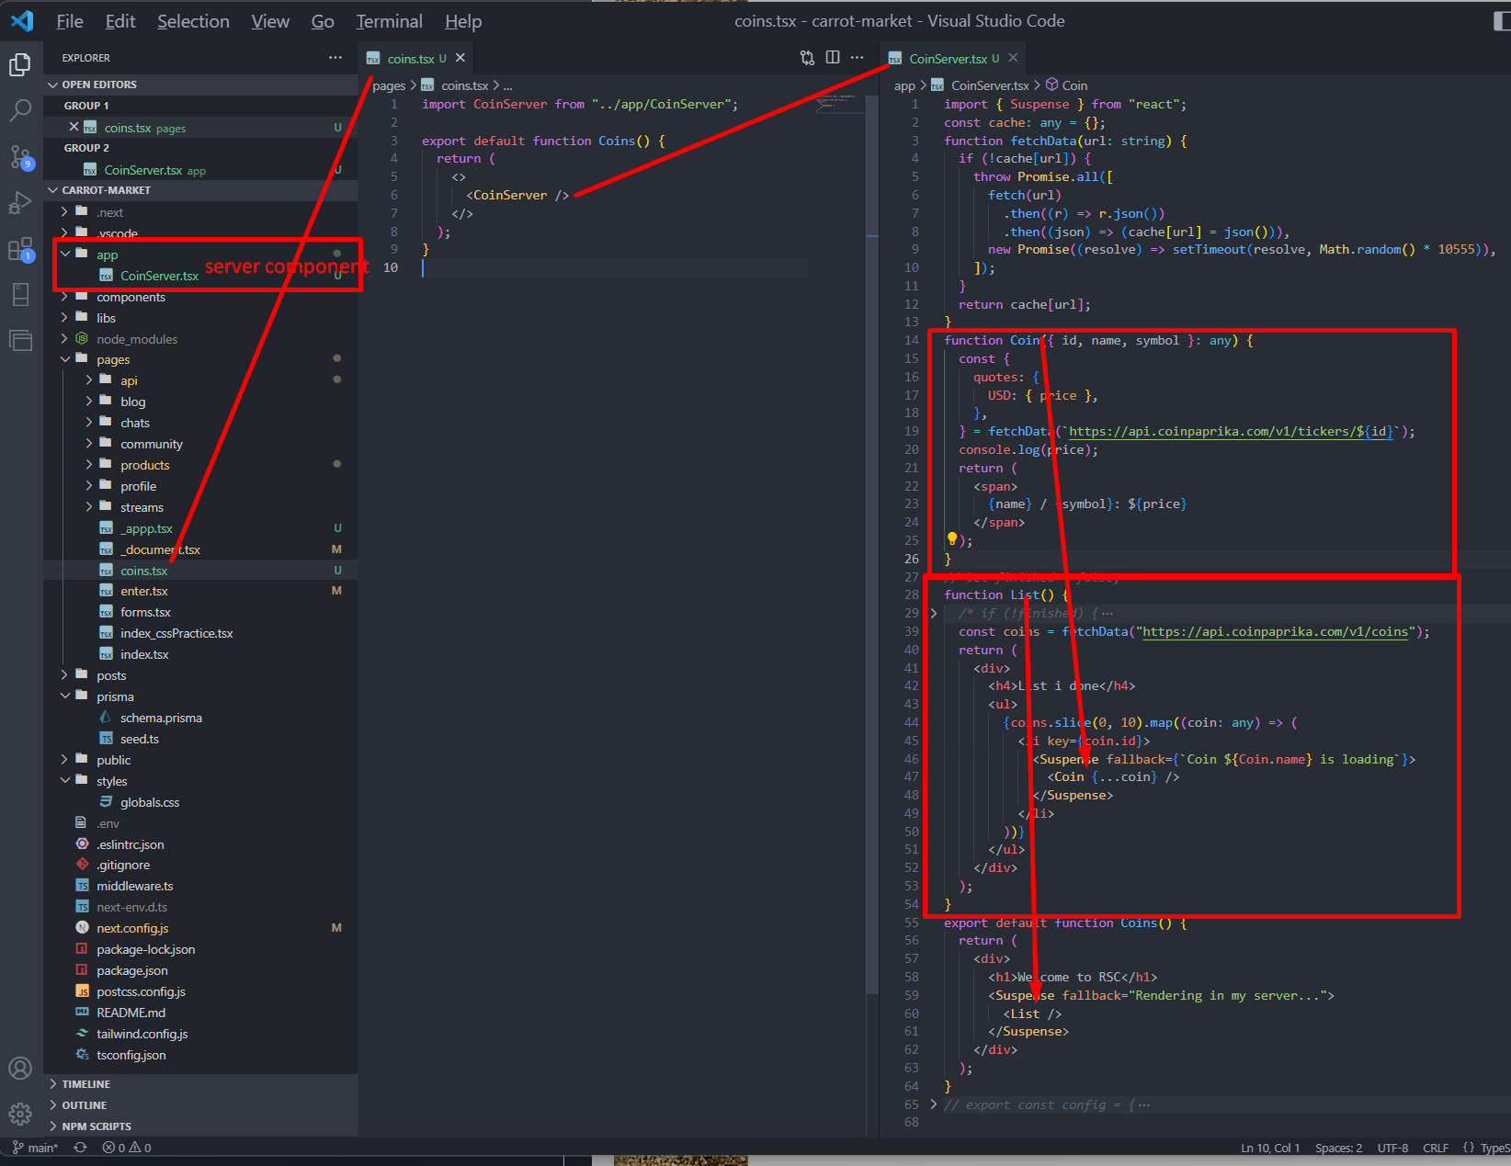Viewport: 1511px width, 1166px height.
Task: Click the coins.tsx editor vertical scrollbar
Action: click(872, 545)
